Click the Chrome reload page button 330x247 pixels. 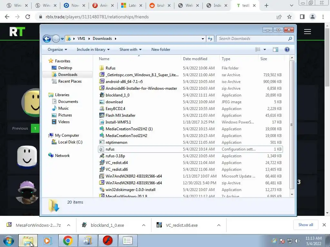pos(28,17)
